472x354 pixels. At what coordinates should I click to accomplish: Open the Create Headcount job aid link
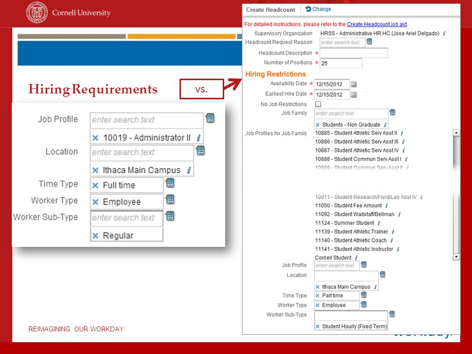[x=377, y=24]
